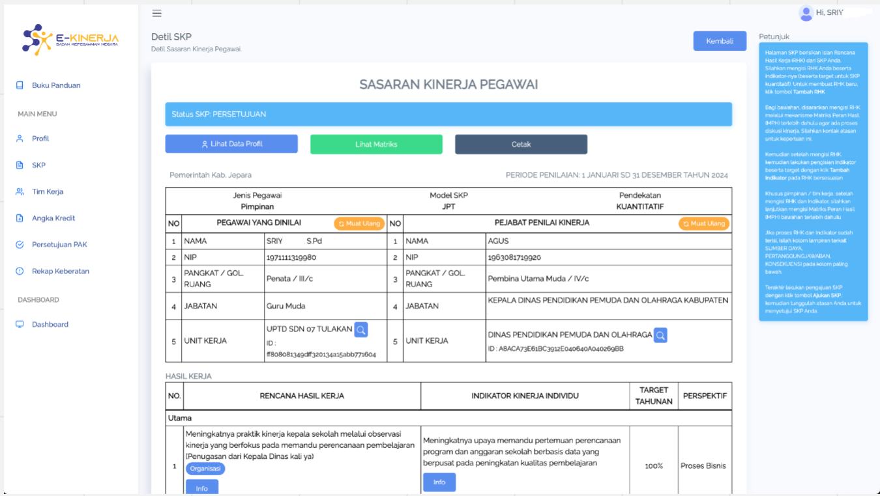Click the HASIL KERJA label
Image resolution: width=880 pixels, height=496 pixels.
188,376
